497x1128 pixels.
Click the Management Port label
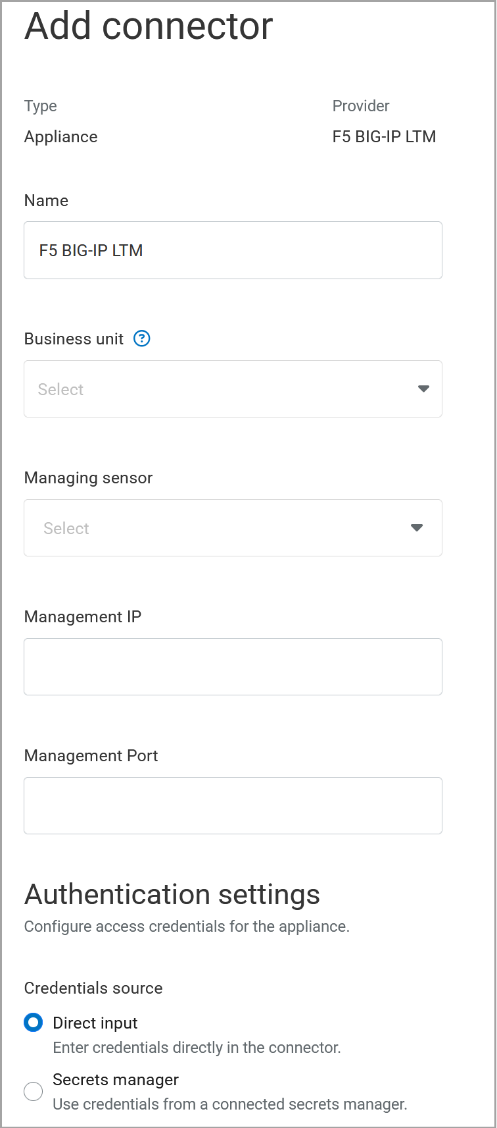coord(91,756)
